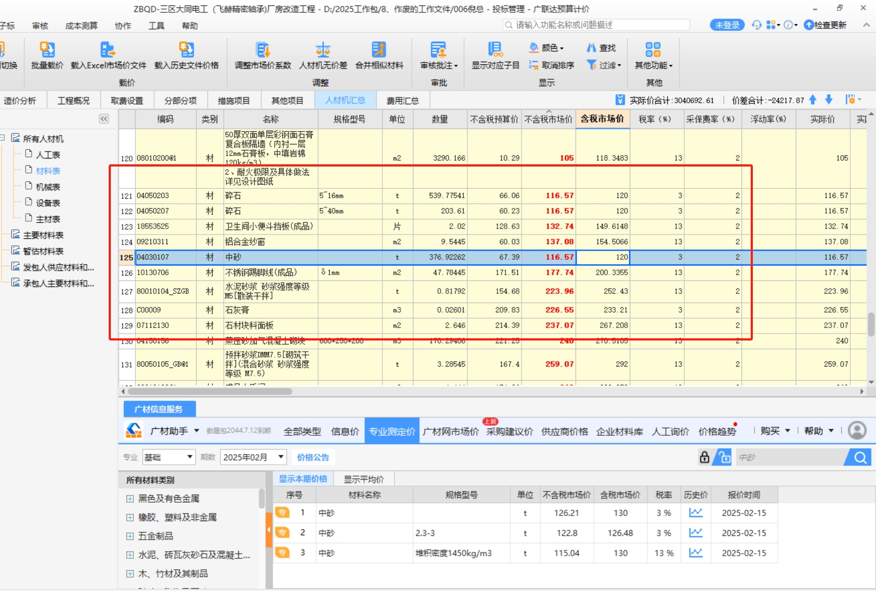Click the 价格公告 link
Viewport: 876px width, 591px height.
(x=313, y=457)
